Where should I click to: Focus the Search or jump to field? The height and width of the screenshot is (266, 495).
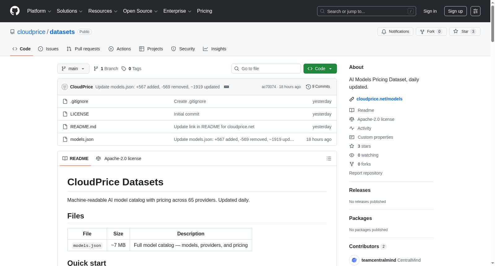click(x=367, y=11)
